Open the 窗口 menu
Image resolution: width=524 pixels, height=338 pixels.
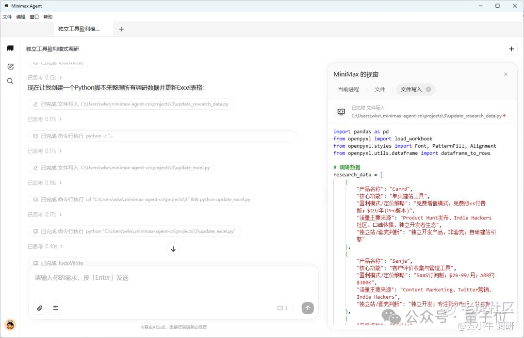pos(34,17)
